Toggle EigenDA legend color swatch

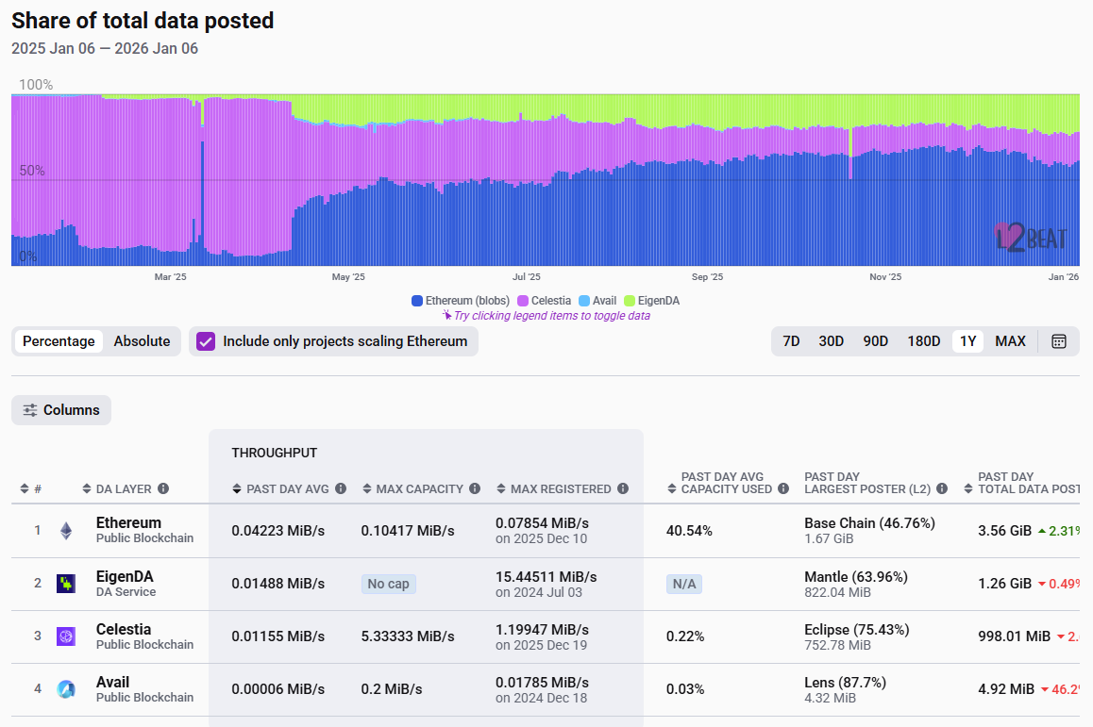point(630,301)
